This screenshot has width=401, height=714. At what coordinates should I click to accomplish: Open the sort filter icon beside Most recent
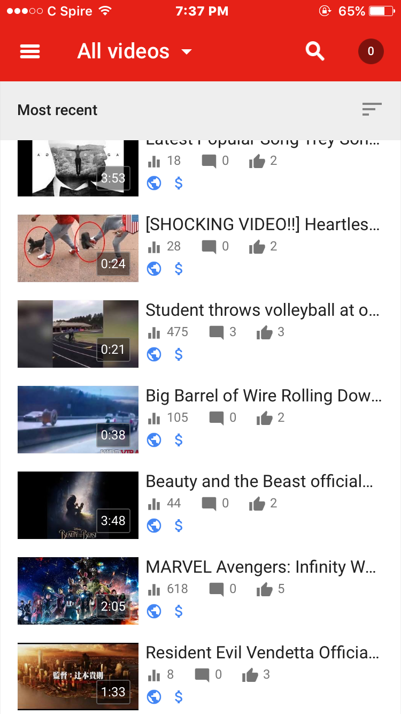coord(372,109)
